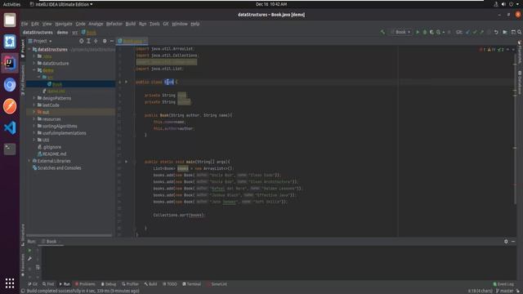
Task: Toggle Favorites tool window stripe button
Action: [x=23, y=265]
